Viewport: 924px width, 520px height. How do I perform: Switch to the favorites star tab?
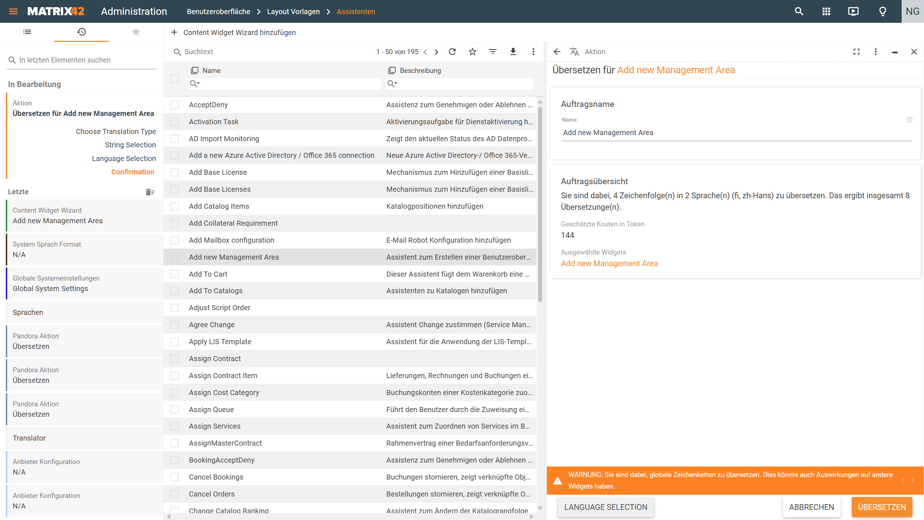(136, 32)
